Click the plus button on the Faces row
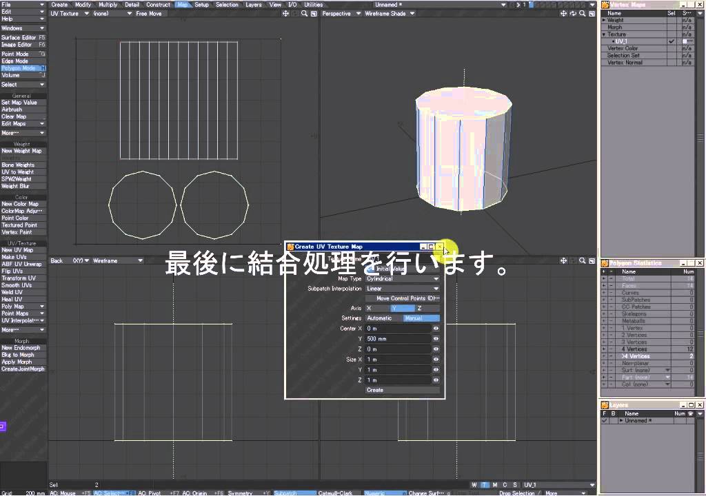Image resolution: width=706 pixels, height=496 pixels. pyautogui.click(x=603, y=286)
